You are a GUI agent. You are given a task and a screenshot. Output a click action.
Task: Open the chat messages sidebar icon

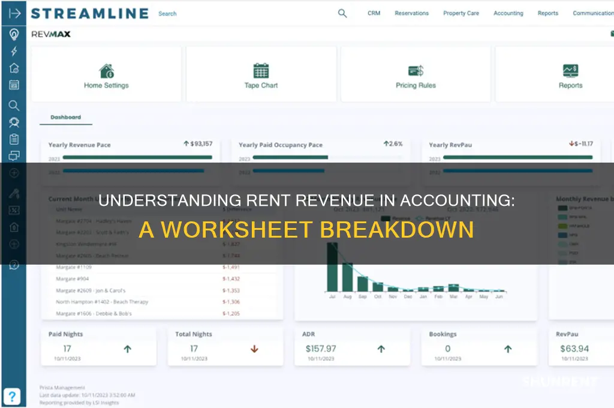point(14,155)
